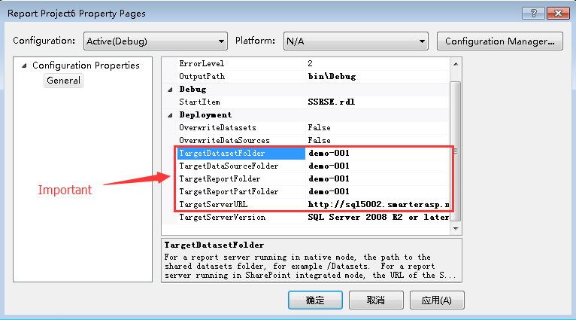The width and height of the screenshot is (576, 320).
Task: Edit the TargetReportFolder value
Action: [x=376, y=178]
